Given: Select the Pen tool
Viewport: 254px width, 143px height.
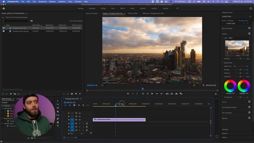Looking at the screenshot, I should [58, 119].
